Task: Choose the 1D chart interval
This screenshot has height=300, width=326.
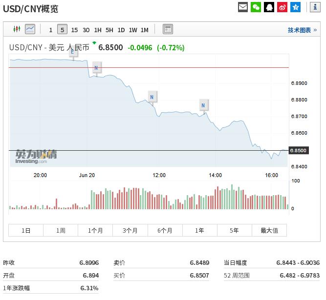Action: point(121,30)
